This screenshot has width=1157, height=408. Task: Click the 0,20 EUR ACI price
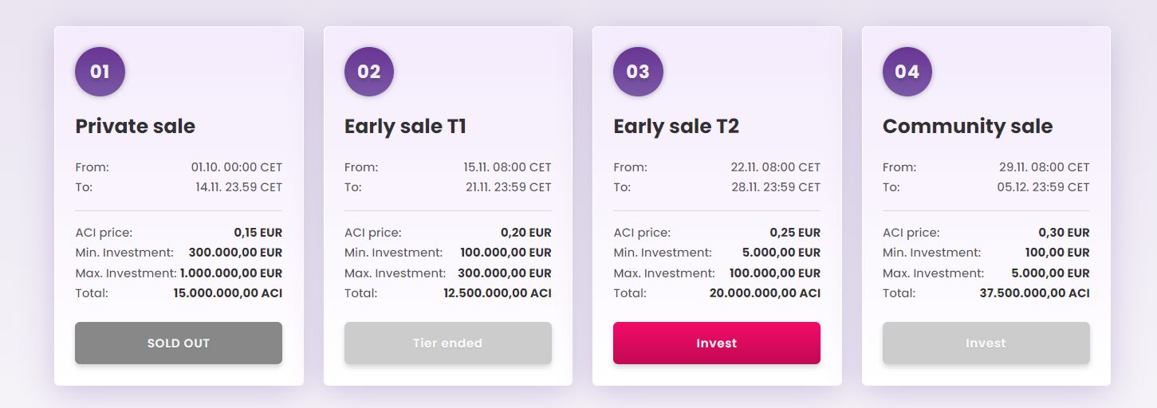click(526, 233)
